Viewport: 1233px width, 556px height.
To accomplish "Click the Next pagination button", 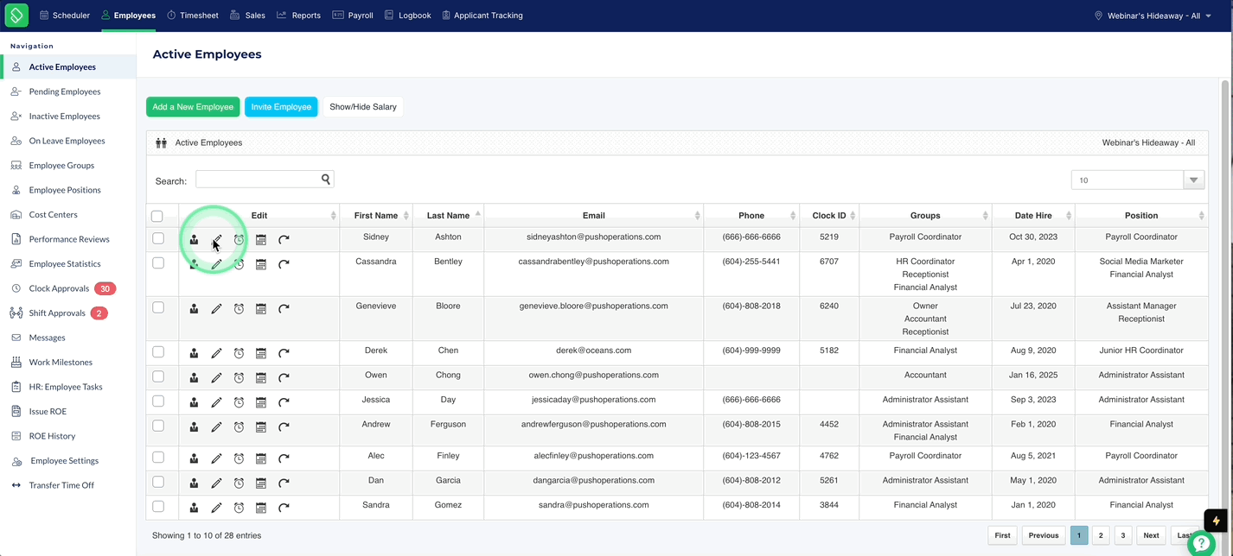I will click(1151, 535).
